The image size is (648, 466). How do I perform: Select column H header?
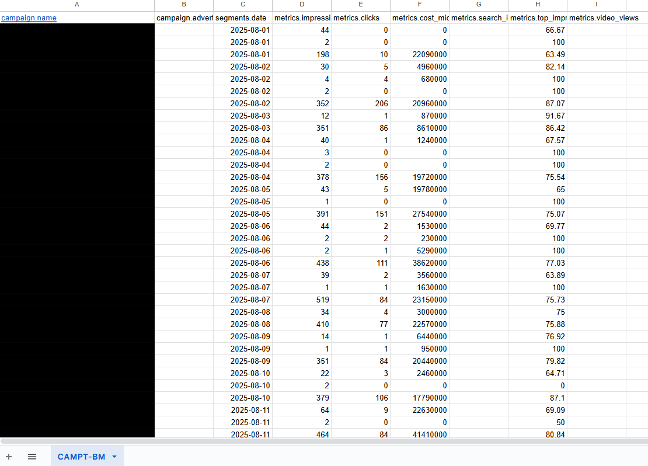pyautogui.click(x=537, y=5)
